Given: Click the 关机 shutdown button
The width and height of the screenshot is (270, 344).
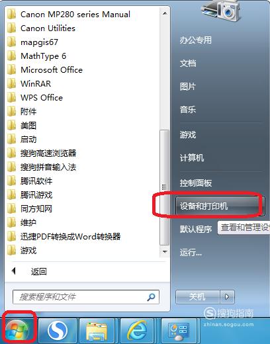Looking at the screenshot, I should click(x=197, y=297).
